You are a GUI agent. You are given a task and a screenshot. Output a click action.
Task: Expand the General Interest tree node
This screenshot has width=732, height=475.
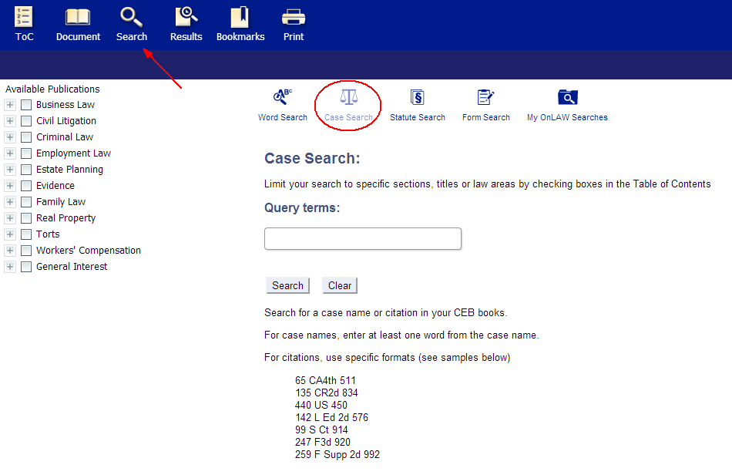click(10, 267)
